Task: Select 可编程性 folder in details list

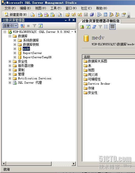Action: point(94,79)
